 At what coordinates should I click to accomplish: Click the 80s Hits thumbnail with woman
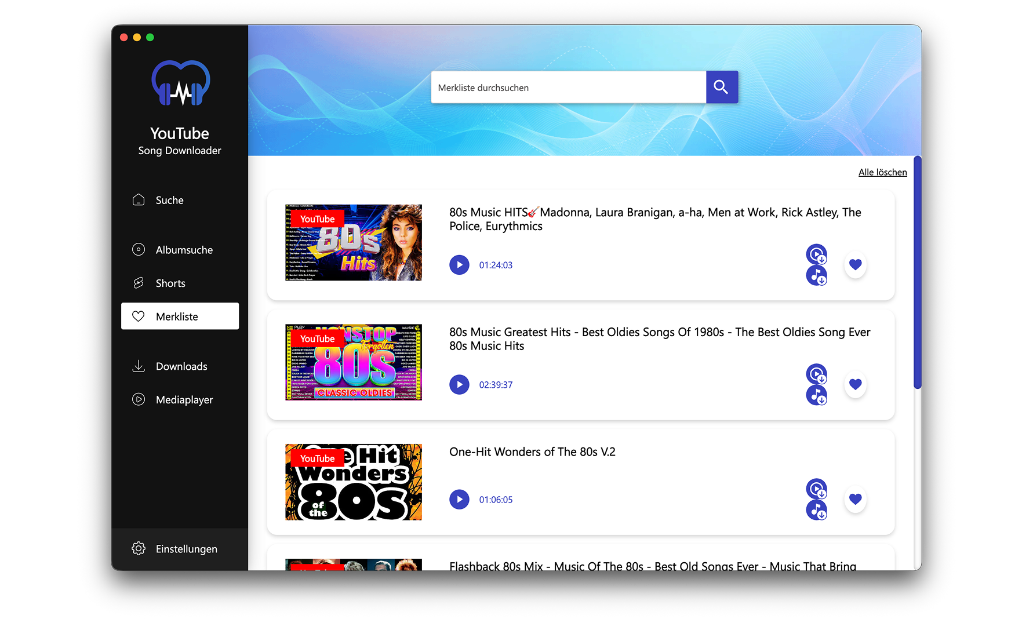(x=354, y=242)
